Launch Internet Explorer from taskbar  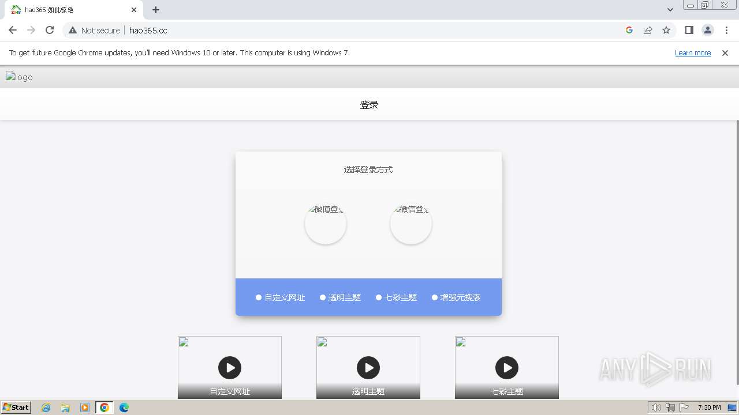click(46, 408)
